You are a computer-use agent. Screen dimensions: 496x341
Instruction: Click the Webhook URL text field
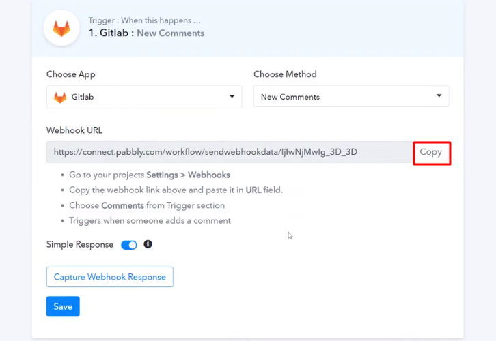pyautogui.click(x=230, y=152)
